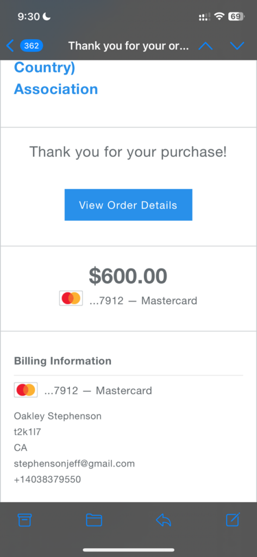Tap the Country) link text

click(x=45, y=67)
